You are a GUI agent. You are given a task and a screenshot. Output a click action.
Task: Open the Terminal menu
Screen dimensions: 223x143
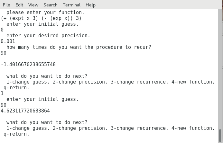tap(71, 5)
